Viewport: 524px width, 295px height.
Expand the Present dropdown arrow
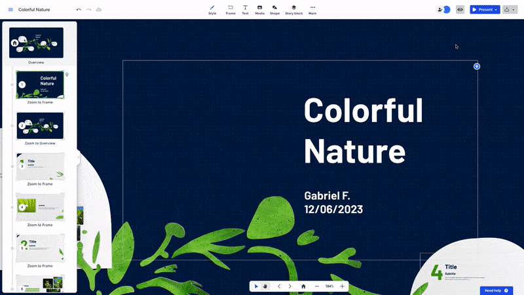coord(496,10)
